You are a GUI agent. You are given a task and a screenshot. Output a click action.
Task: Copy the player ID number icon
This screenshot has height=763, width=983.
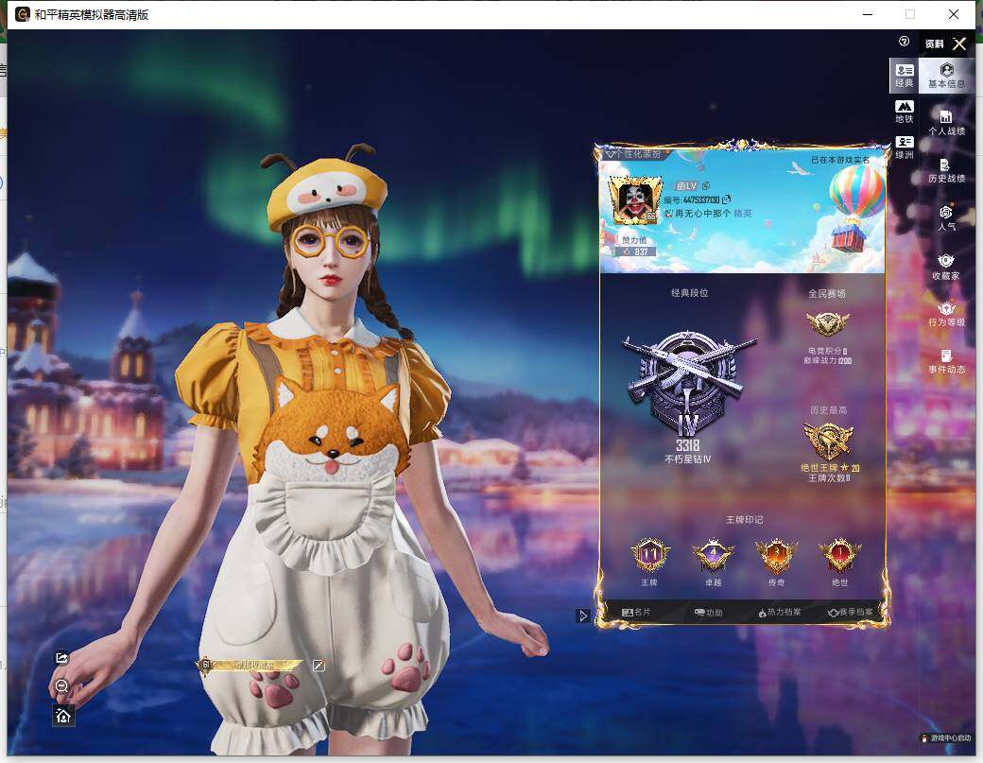click(x=726, y=199)
